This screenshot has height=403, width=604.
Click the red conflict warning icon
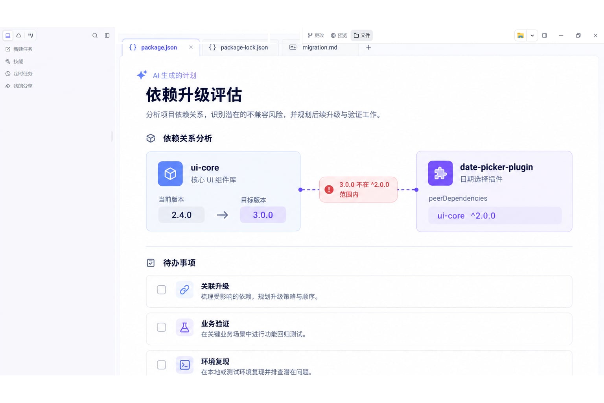(x=329, y=190)
